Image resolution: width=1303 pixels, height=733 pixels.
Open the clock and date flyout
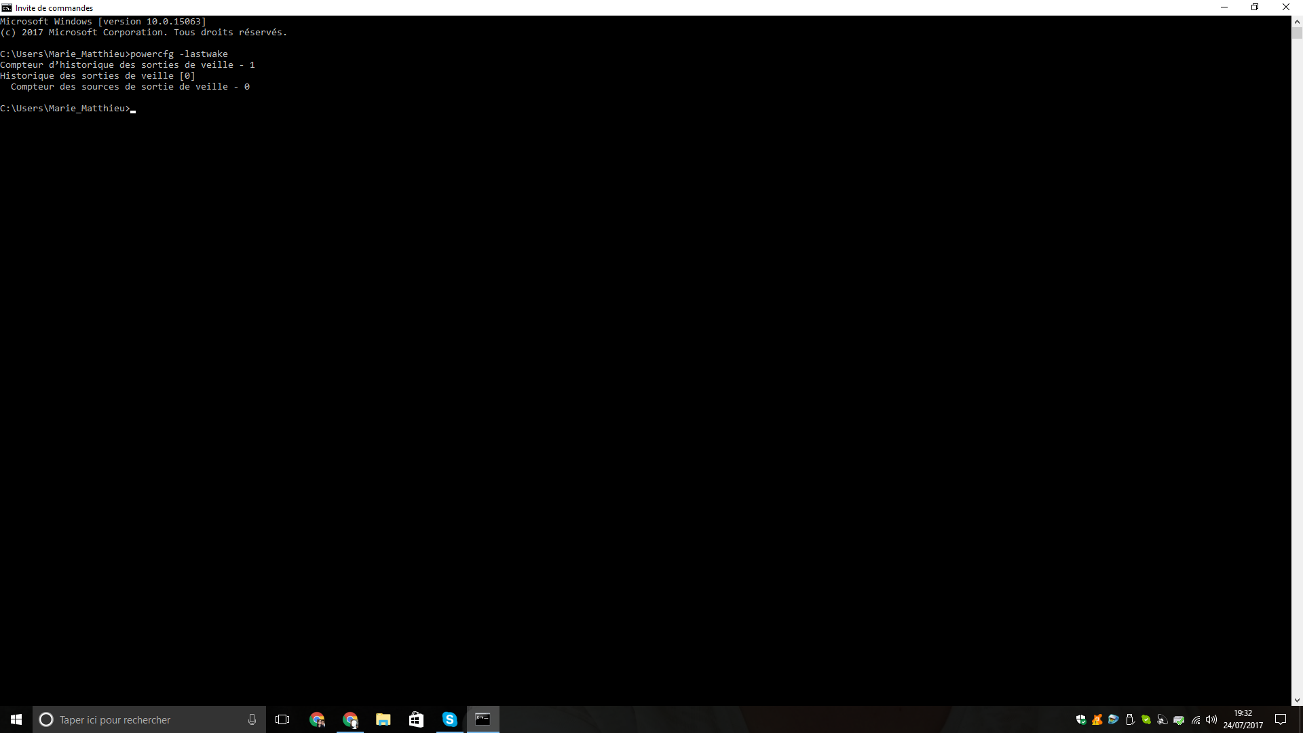[1243, 719]
